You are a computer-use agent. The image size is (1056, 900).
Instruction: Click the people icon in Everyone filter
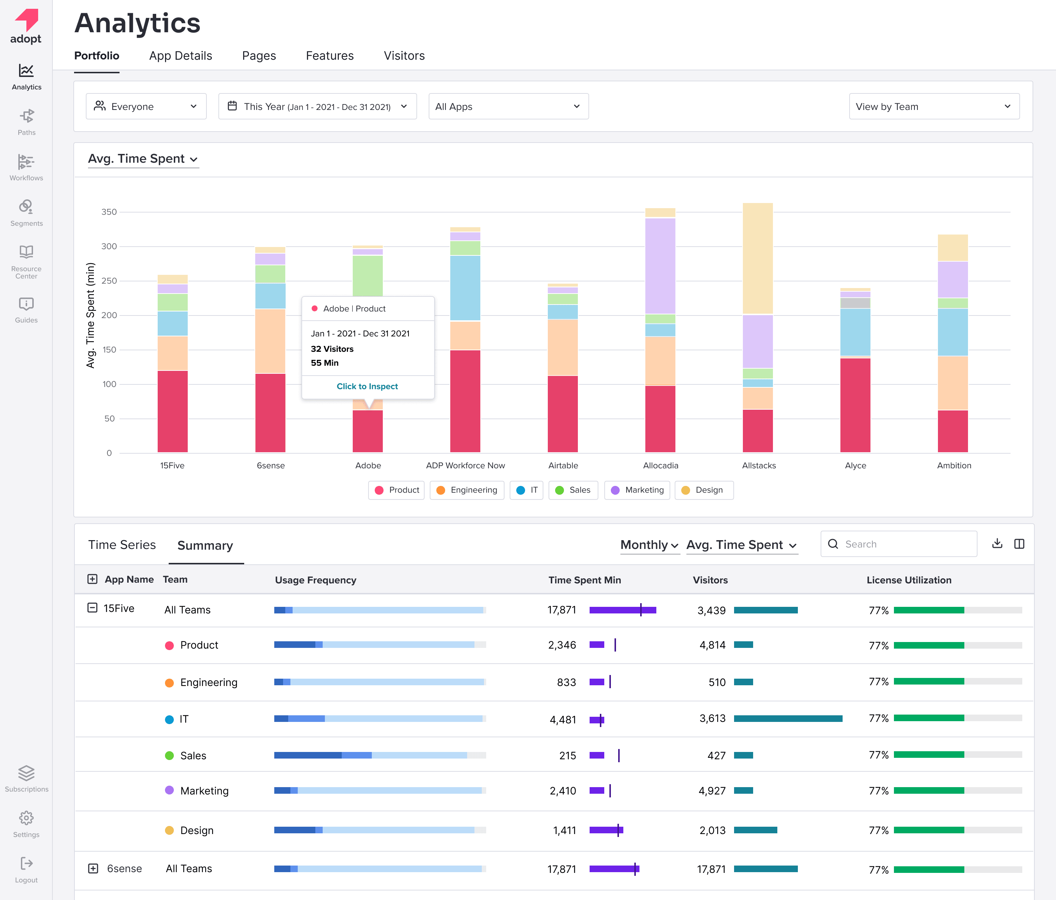point(100,106)
